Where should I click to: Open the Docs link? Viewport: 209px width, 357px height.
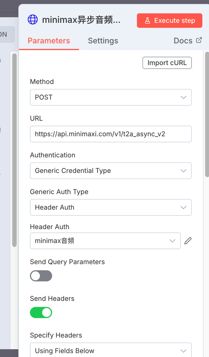pyautogui.click(x=188, y=41)
